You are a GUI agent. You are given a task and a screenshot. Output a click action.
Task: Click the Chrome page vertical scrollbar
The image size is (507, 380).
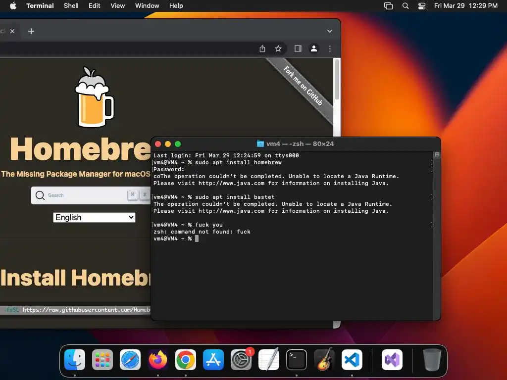[337, 80]
